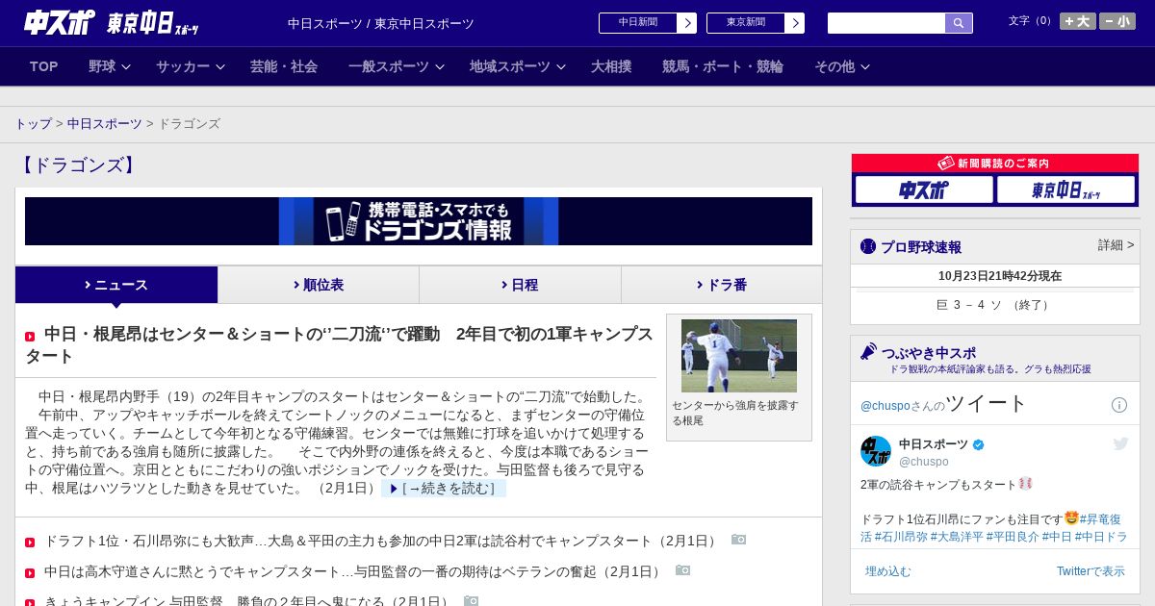
Task: Click megaphone icon beside つぶやき中スポ
Action: coord(868,352)
